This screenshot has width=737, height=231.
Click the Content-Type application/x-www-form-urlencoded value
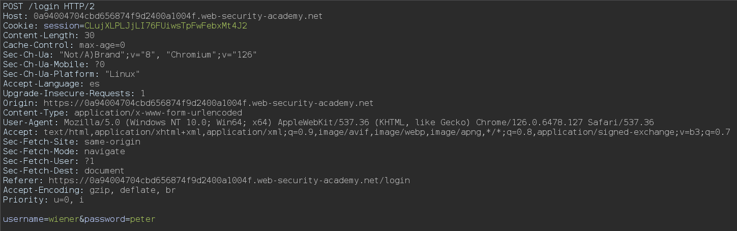[158, 112]
